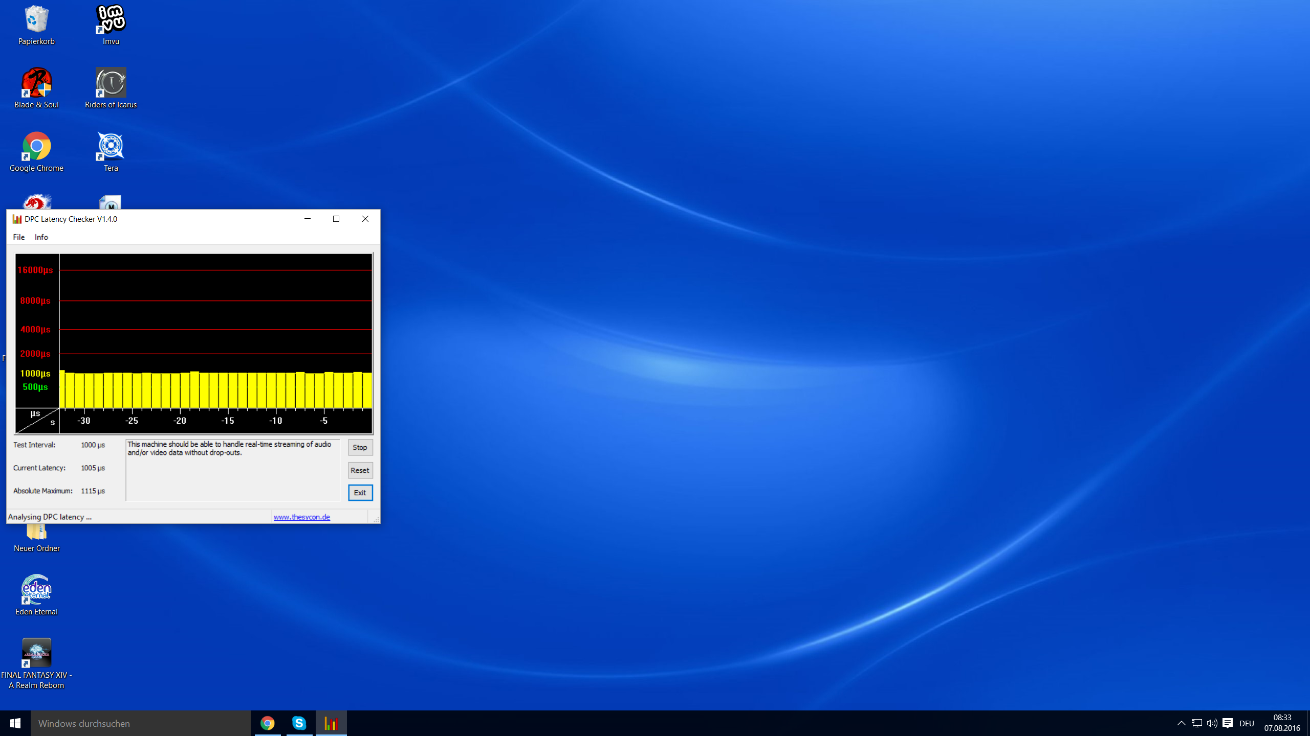Open the Final Fantasy XIV desktop shortcut

click(36, 654)
